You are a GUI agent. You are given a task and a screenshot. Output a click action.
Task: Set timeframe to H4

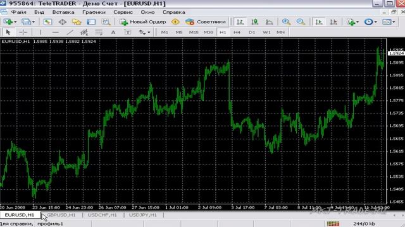click(237, 32)
